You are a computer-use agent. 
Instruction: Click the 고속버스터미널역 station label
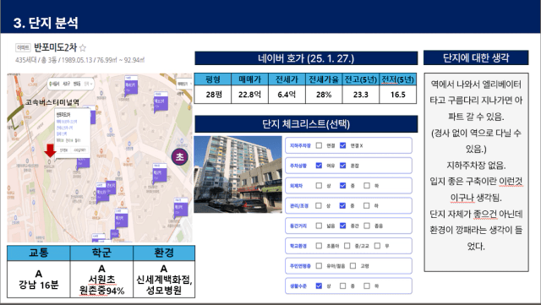52,101
